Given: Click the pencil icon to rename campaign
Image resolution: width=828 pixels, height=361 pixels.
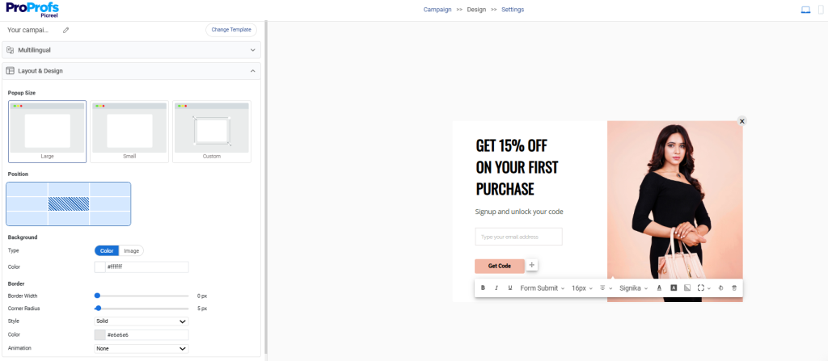Looking at the screenshot, I should point(66,30).
